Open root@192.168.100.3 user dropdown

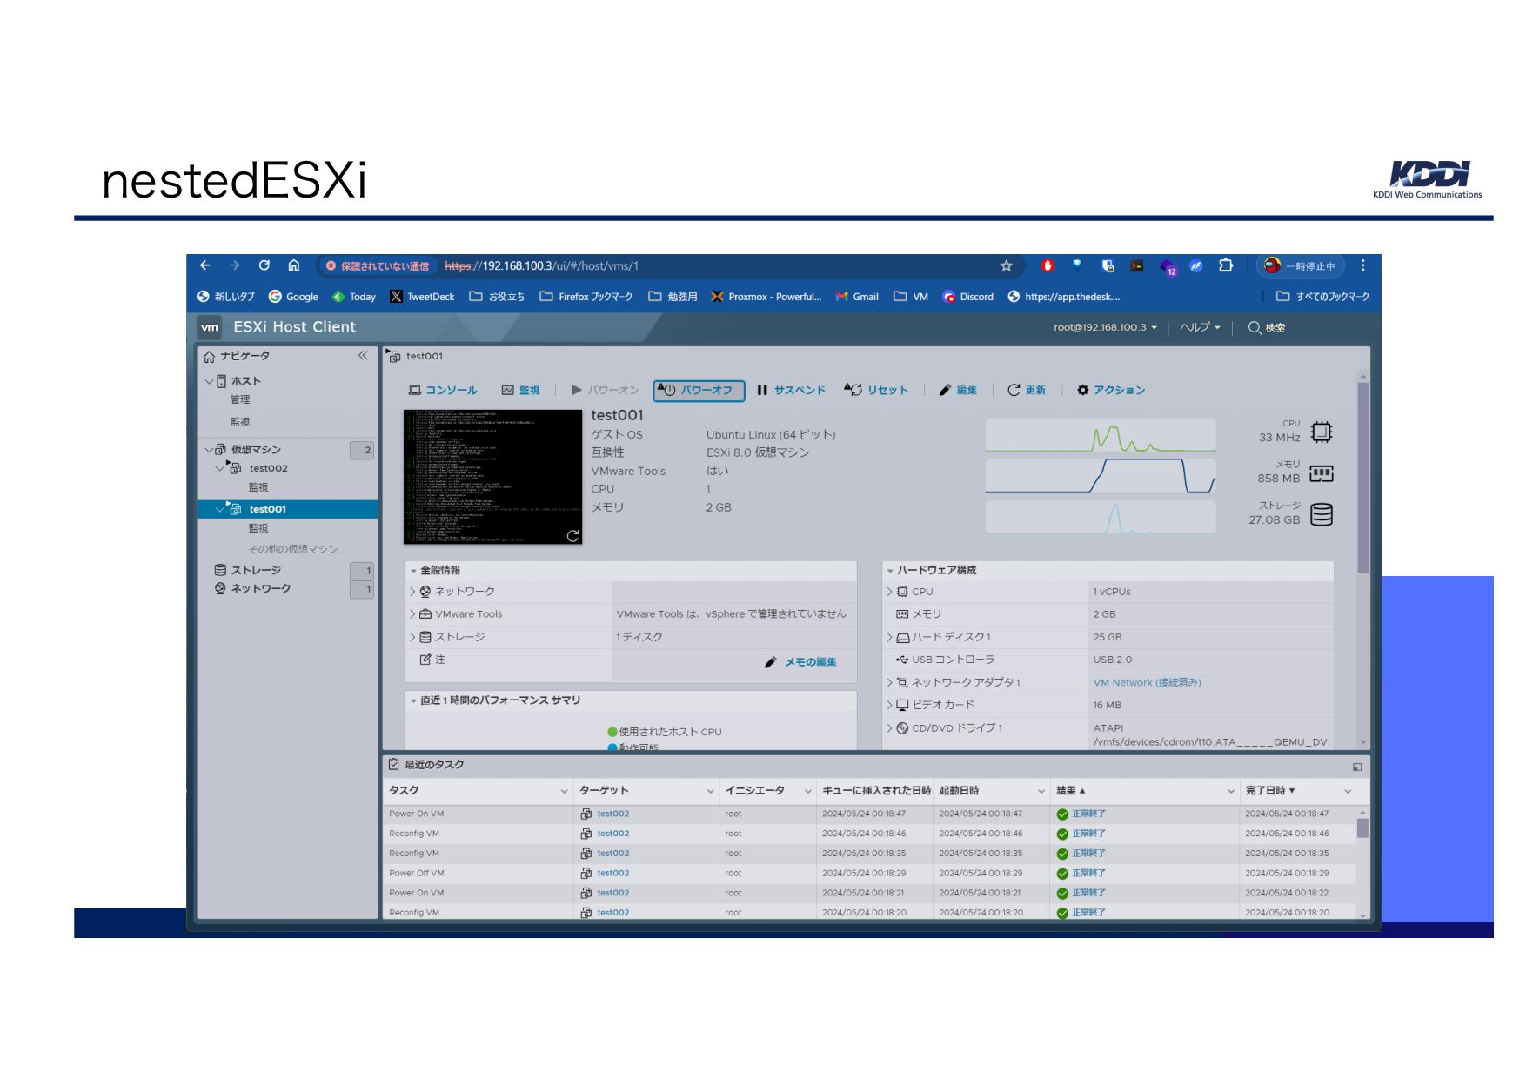click(1105, 327)
